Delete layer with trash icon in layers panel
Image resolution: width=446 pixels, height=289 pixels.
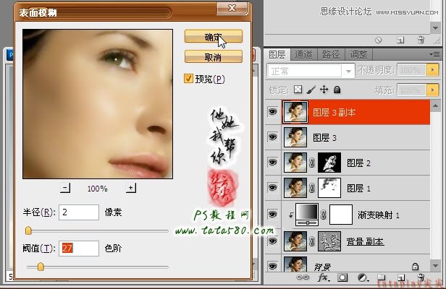click(421, 277)
